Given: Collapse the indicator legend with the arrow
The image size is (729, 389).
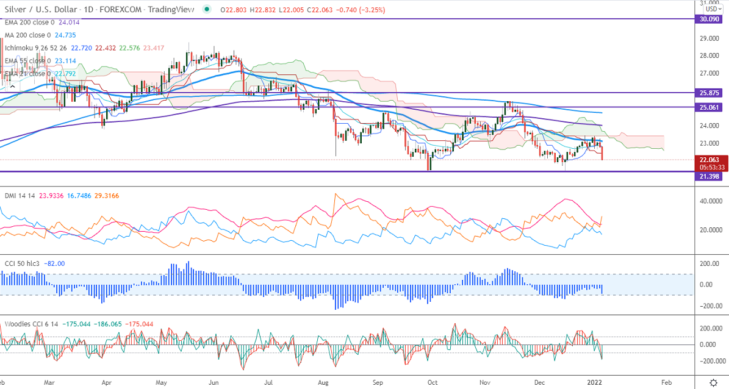Looking at the screenshot, I should (x=12, y=87).
